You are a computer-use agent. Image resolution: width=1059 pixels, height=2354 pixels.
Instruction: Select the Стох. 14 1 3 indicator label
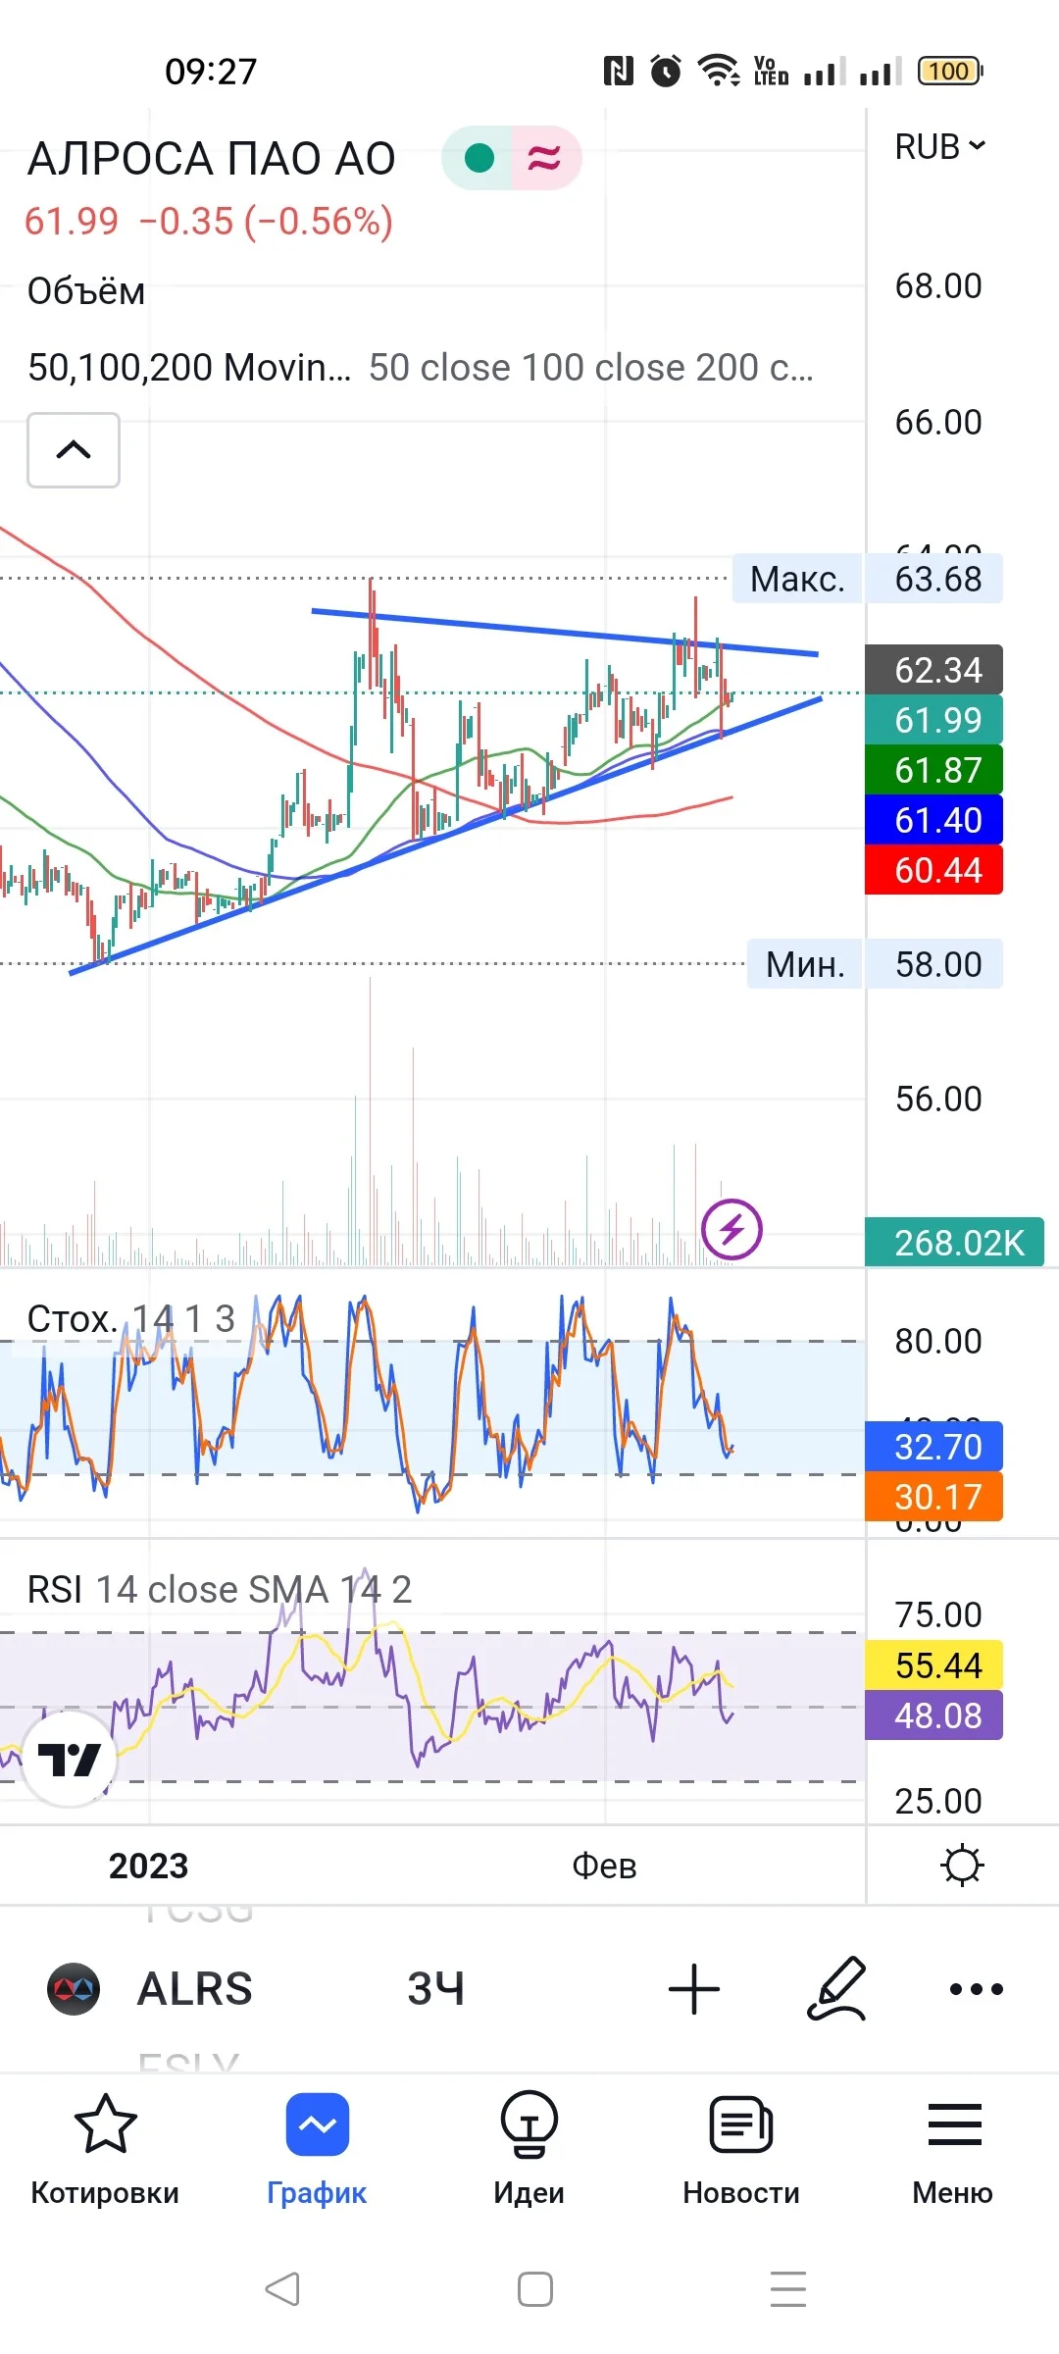click(131, 1319)
